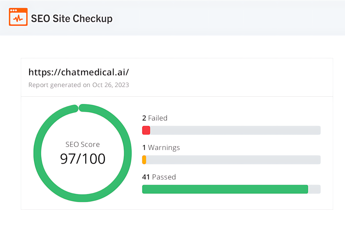The width and height of the screenshot is (345, 225).
Task: Click the gray end of the Passed bar
Action: 314,189
